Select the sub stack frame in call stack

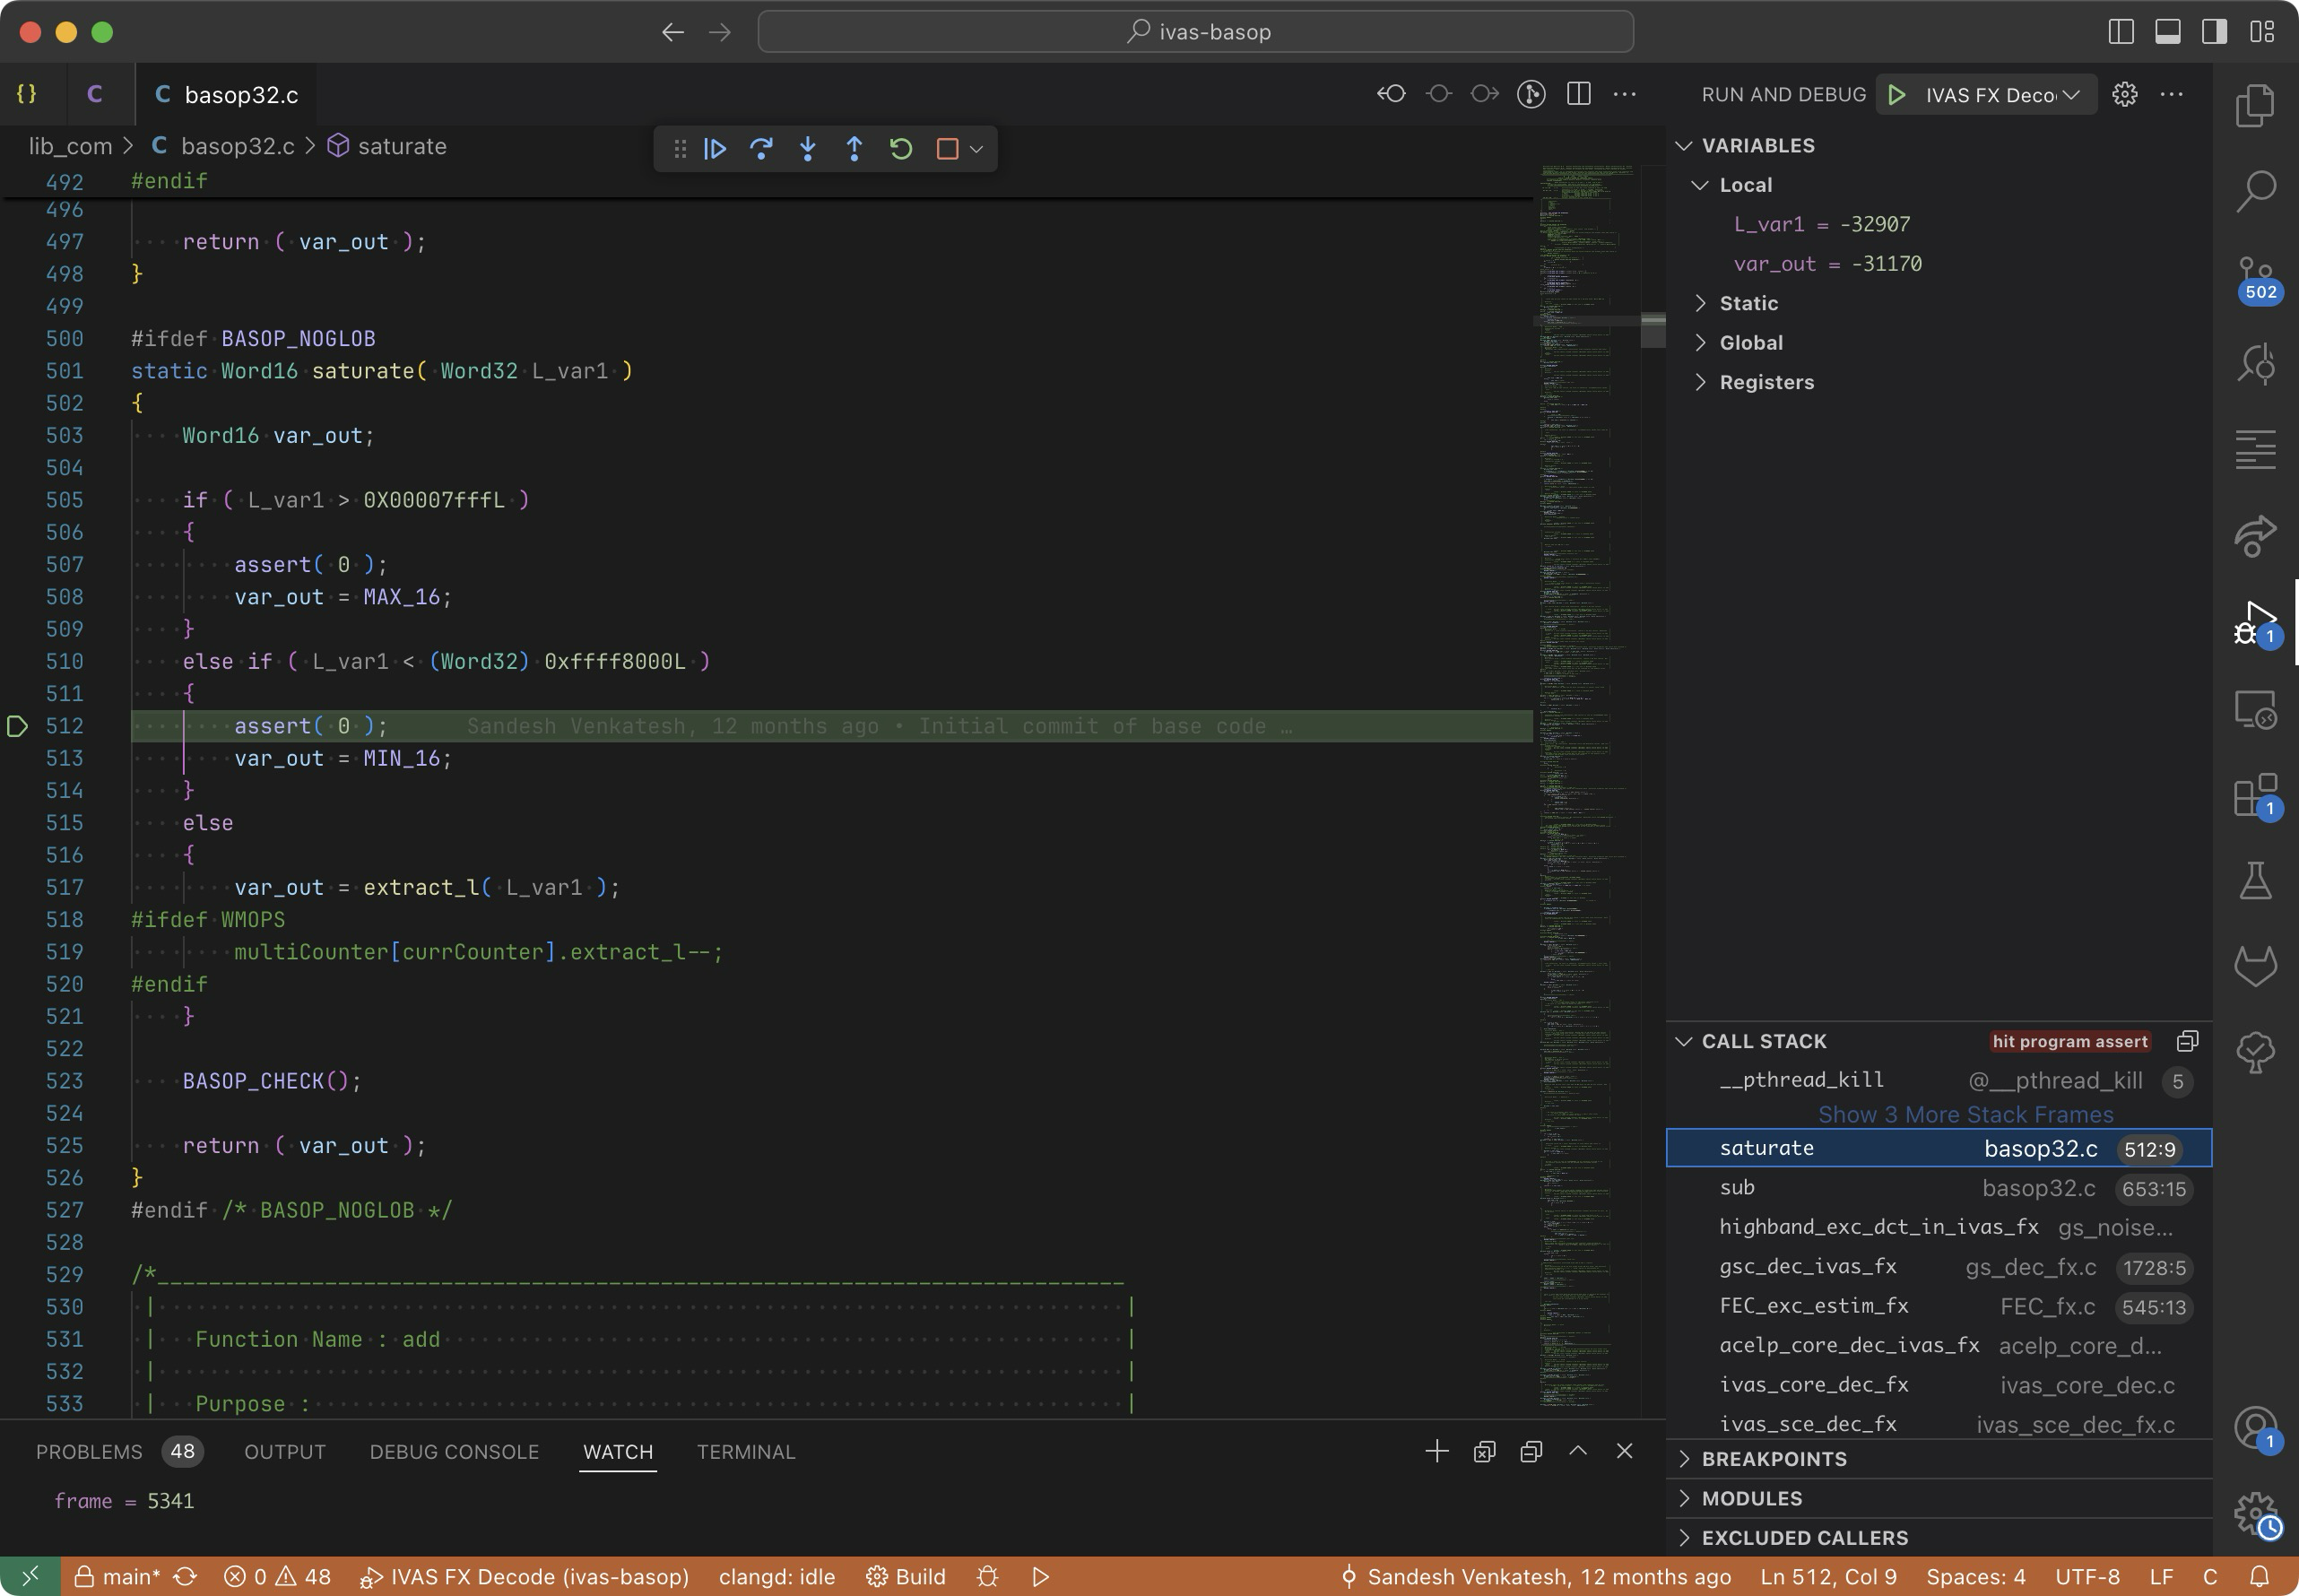pyautogui.click(x=1737, y=1187)
